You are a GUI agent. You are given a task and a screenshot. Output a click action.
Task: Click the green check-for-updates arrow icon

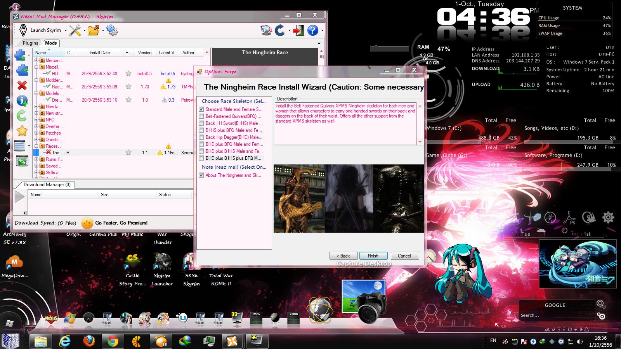coord(22,116)
